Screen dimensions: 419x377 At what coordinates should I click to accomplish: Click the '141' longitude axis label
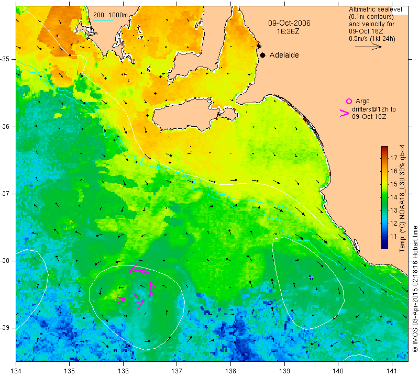[x=392, y=371]
